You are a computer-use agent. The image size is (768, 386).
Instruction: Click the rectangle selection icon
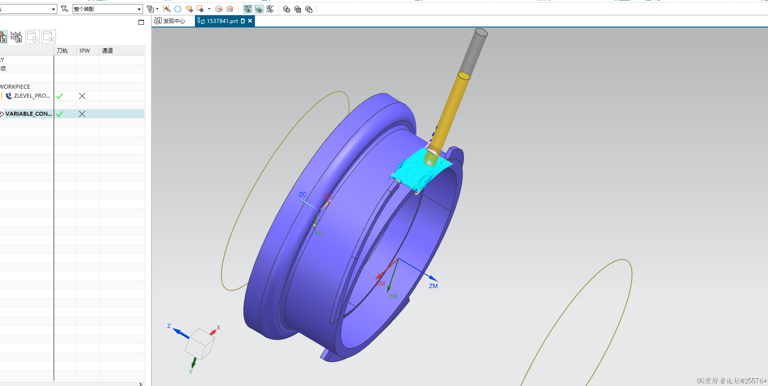[167, 9]
